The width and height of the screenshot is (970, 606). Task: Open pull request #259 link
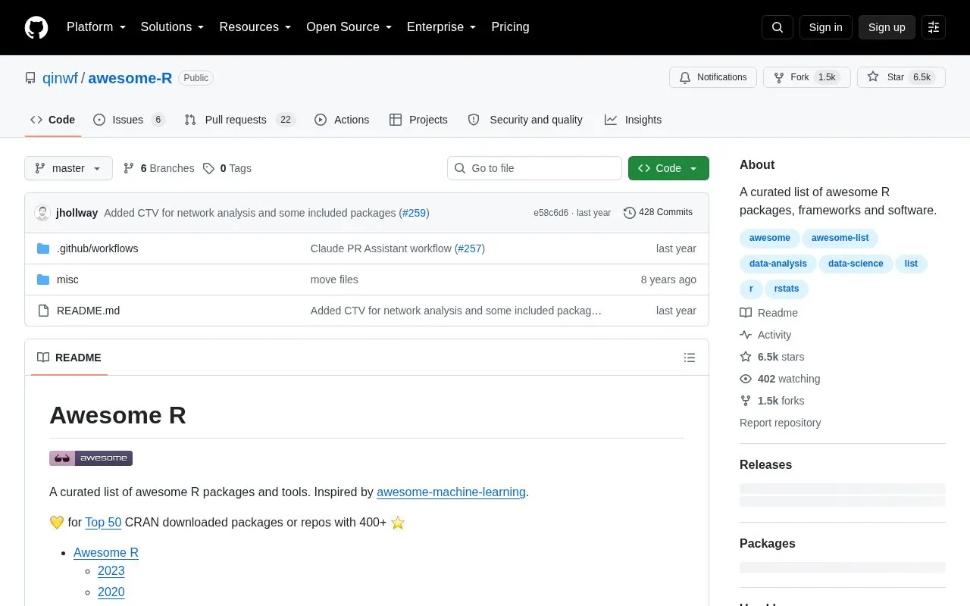pyautogui.click(x=415, y=213)
